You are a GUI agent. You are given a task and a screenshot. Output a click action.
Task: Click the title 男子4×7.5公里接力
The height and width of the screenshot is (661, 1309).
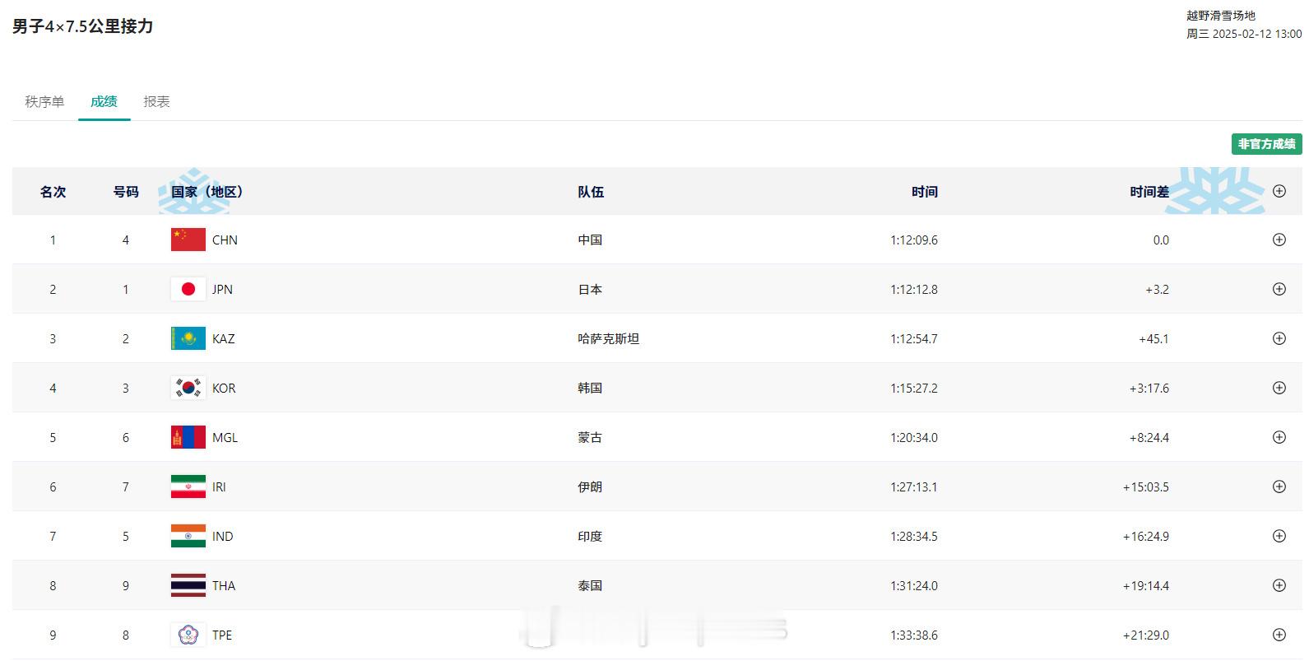(83, 26)
